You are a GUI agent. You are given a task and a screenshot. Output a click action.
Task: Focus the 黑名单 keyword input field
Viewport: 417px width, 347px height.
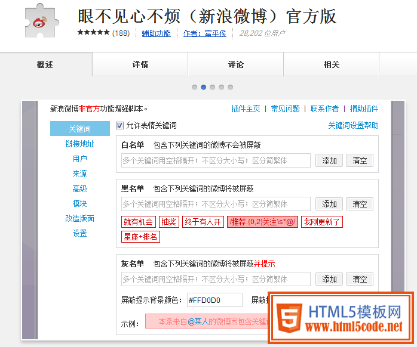pos(216,204)
